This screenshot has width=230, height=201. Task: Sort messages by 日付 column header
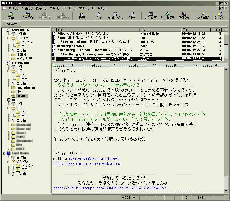pyautogui.click(x=196, y=30)
